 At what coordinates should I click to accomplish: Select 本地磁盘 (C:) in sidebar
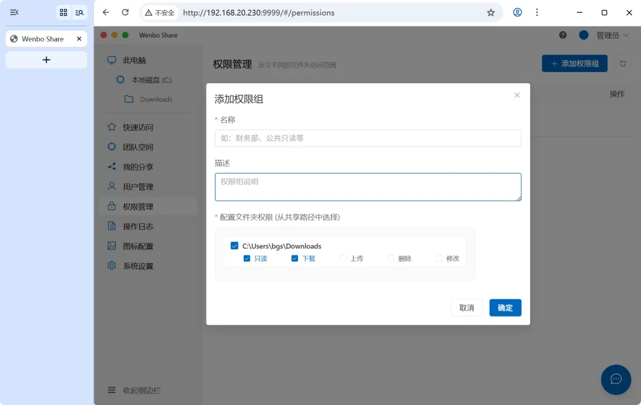152,80
